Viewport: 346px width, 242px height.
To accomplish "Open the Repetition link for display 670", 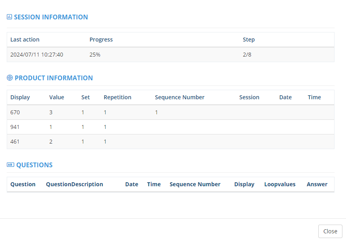I will (x=105, y=112).
